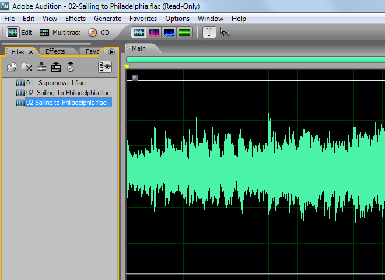The image size is (385, 280).
Task: Select Spectral Phase display icon
Action: (184, 33)
